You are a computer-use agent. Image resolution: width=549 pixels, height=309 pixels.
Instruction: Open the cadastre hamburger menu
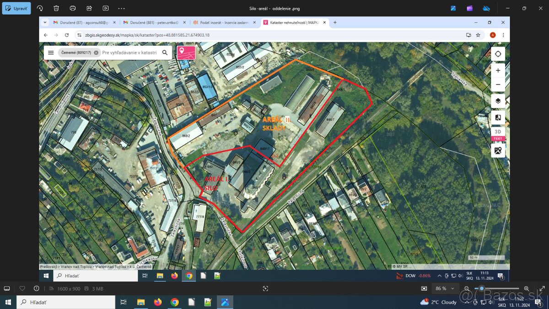click(51, 52)
